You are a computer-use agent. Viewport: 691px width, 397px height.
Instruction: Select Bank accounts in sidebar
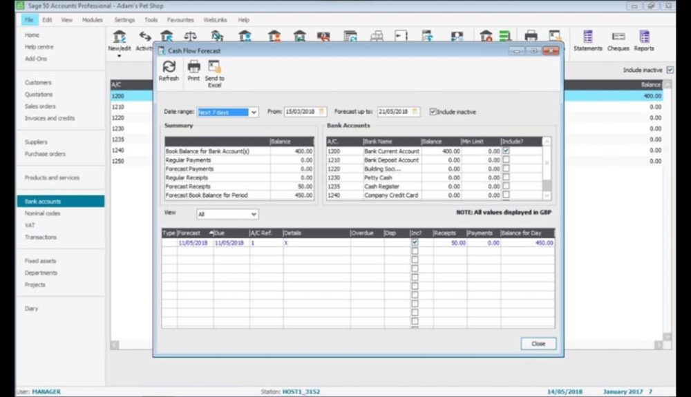tap(61, 201)
